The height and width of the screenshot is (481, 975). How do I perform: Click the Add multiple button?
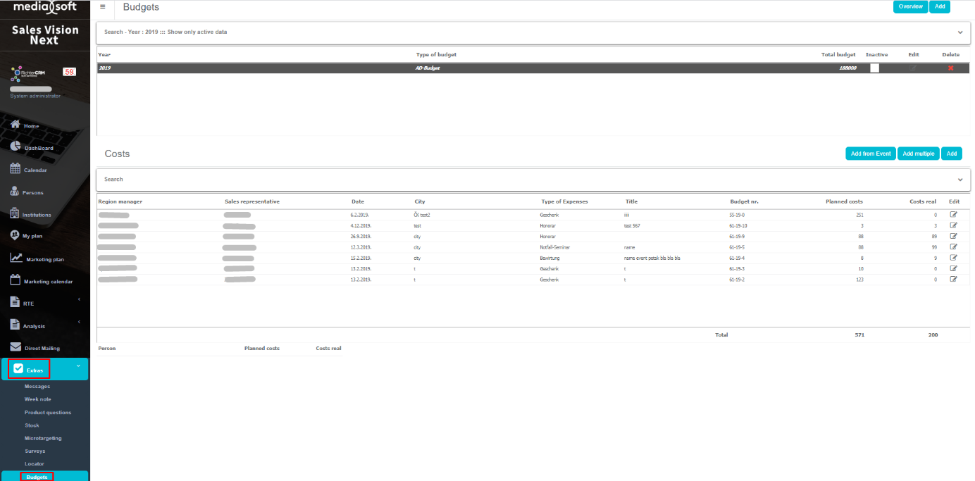(918, 154)
